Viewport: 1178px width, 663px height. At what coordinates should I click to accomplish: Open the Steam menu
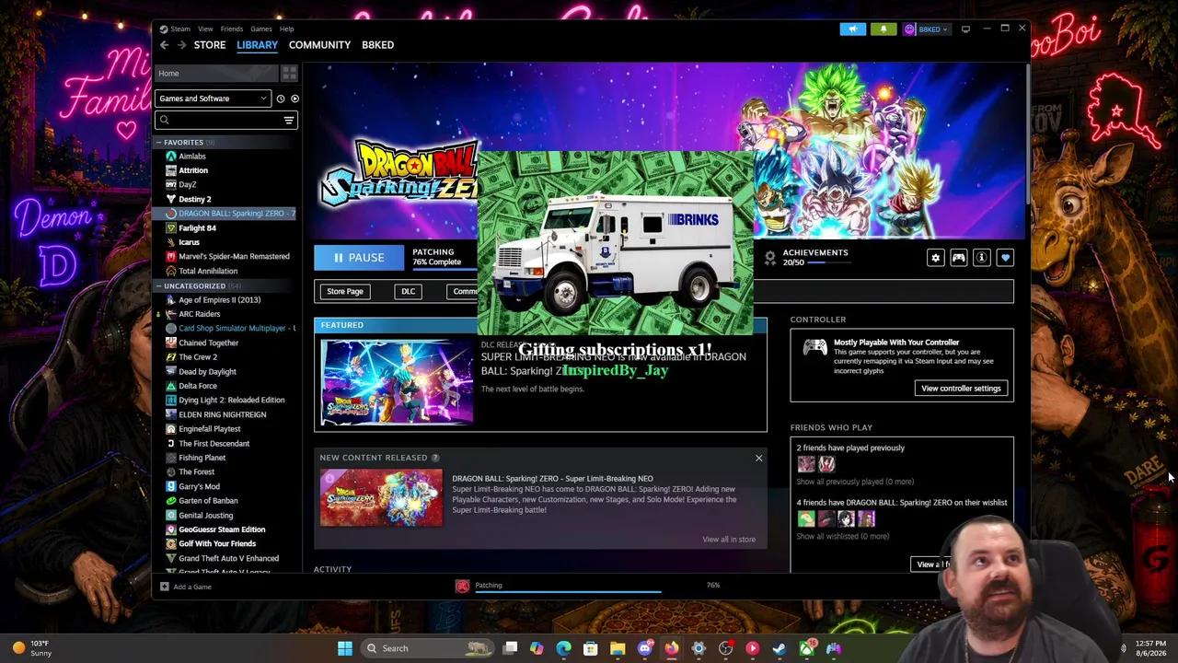click(179, 29)
